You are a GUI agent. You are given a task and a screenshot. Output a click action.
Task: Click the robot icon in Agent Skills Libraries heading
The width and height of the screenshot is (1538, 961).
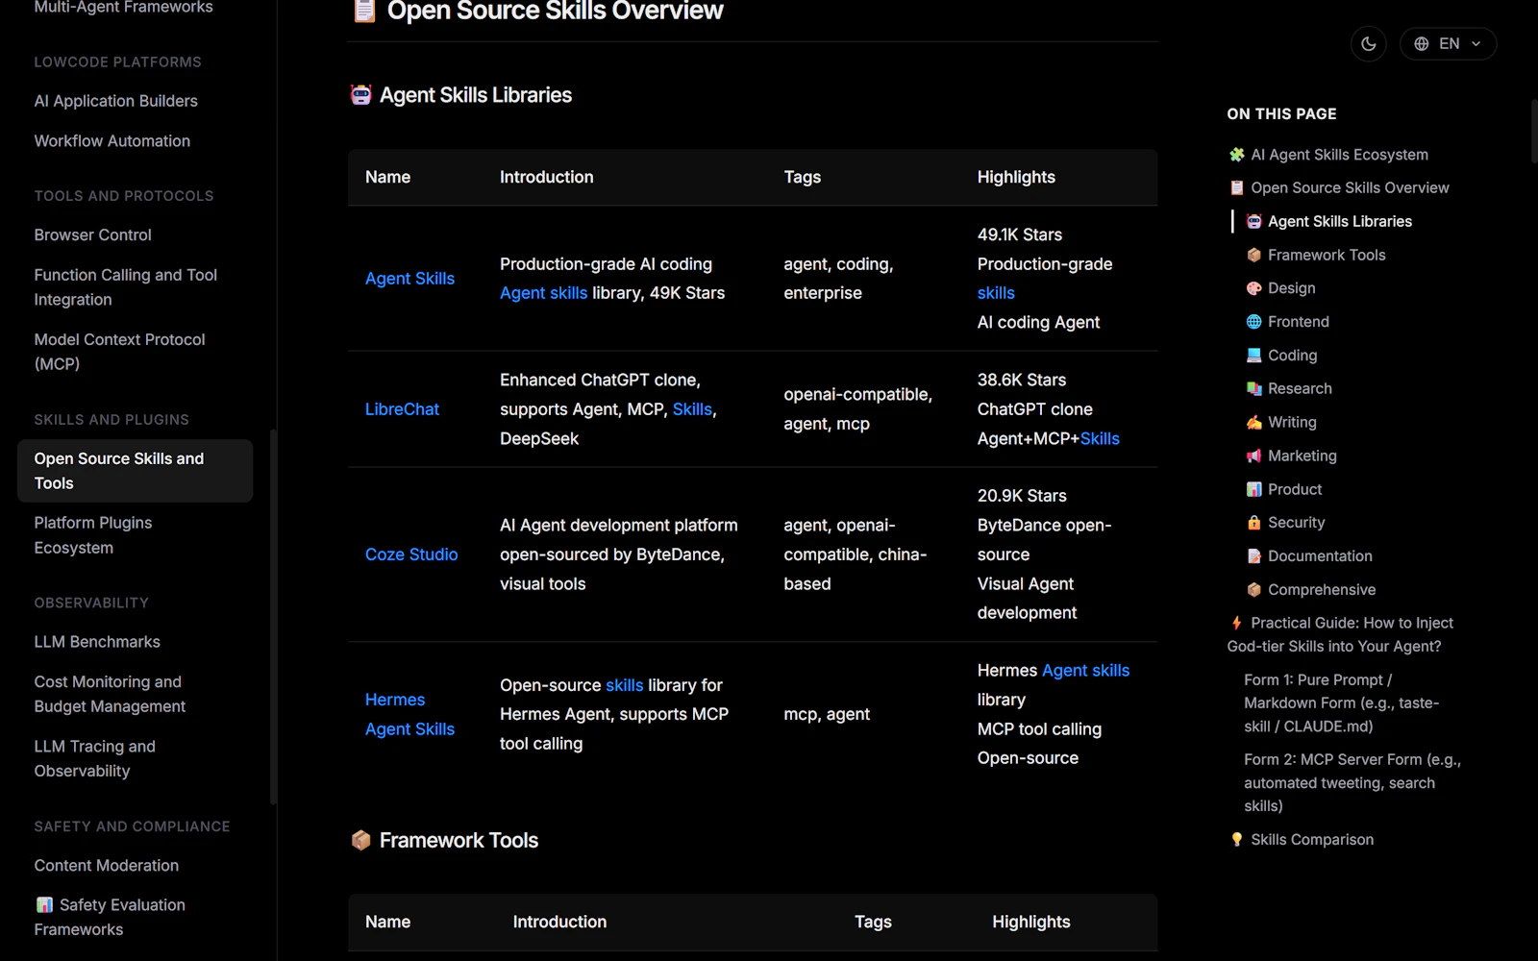click(x=361, y=95)
